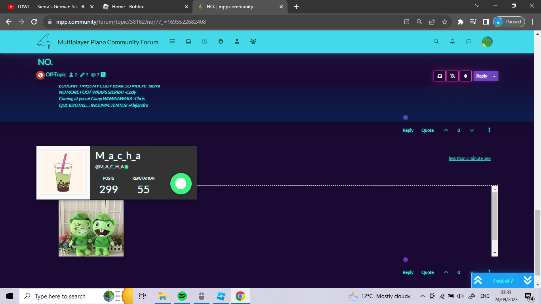Image resolution: width=541 pixels, height=304 pixels.
Task: Open the topic RSS feed icon
Action: [x=103, y=74]
